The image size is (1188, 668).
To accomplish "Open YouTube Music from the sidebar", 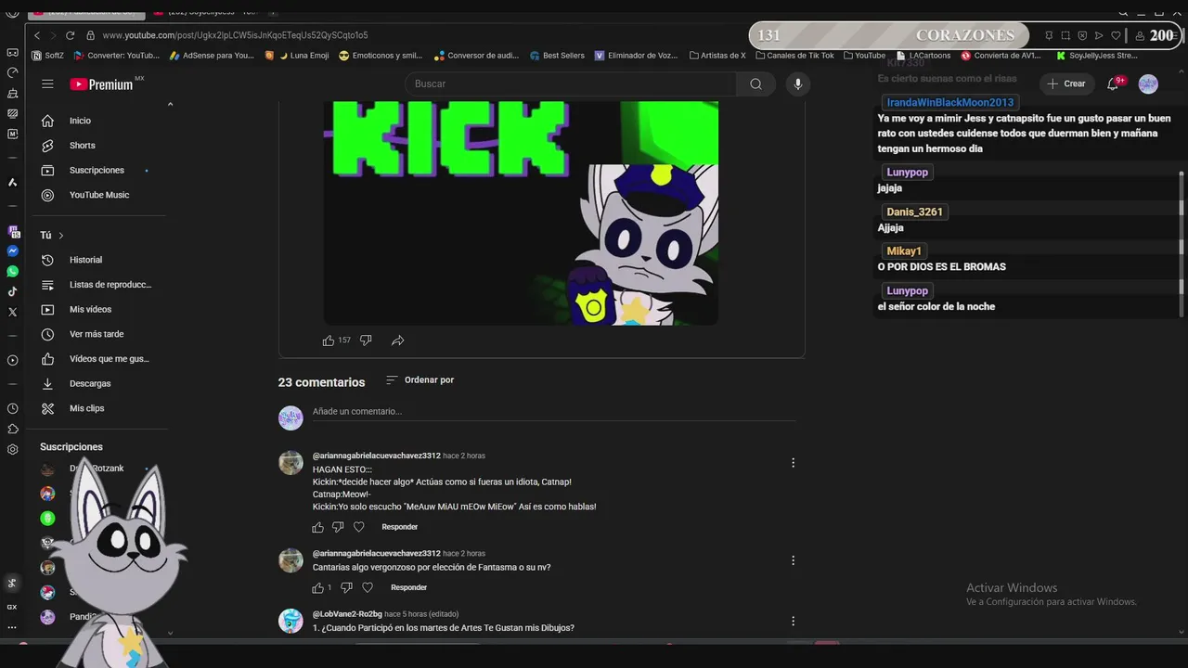I will (97, 195).
